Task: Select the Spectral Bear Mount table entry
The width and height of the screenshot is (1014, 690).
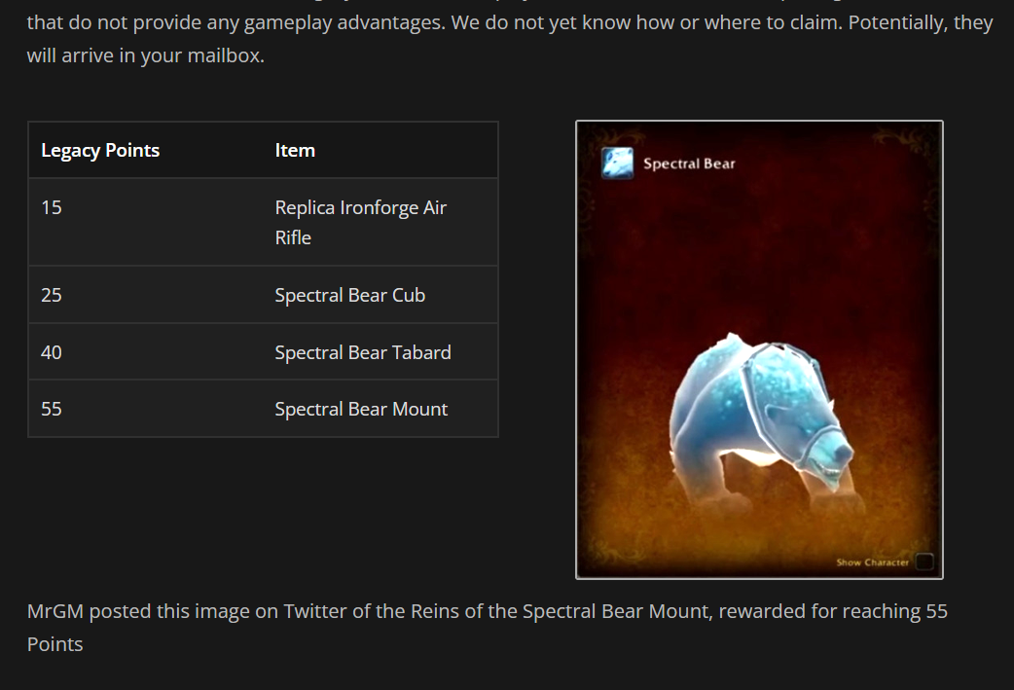Action: [361, 409]
